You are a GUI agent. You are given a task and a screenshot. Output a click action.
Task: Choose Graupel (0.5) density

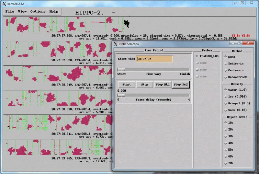pyautogui.click(x=225, y=103)
